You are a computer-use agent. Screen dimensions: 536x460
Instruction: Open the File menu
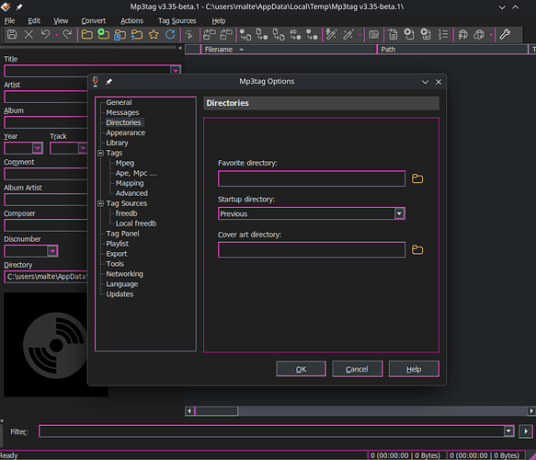pyautogui.click(x=9, y=21)
